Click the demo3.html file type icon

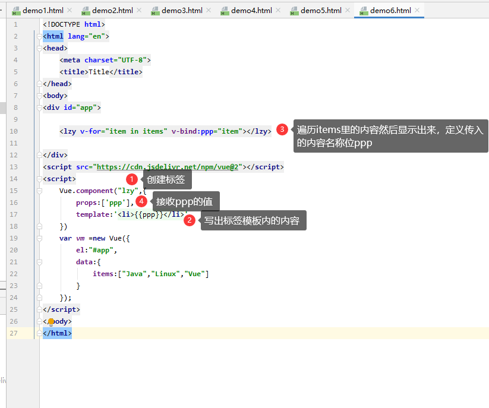[x=155, y=11]
